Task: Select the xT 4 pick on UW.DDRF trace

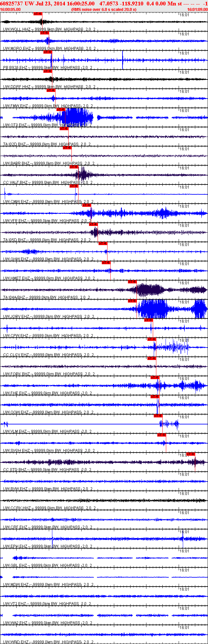Action: (48, 71)
